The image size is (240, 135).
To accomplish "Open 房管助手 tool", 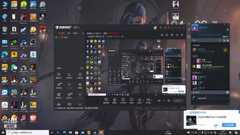I will [x=69, y=76].
